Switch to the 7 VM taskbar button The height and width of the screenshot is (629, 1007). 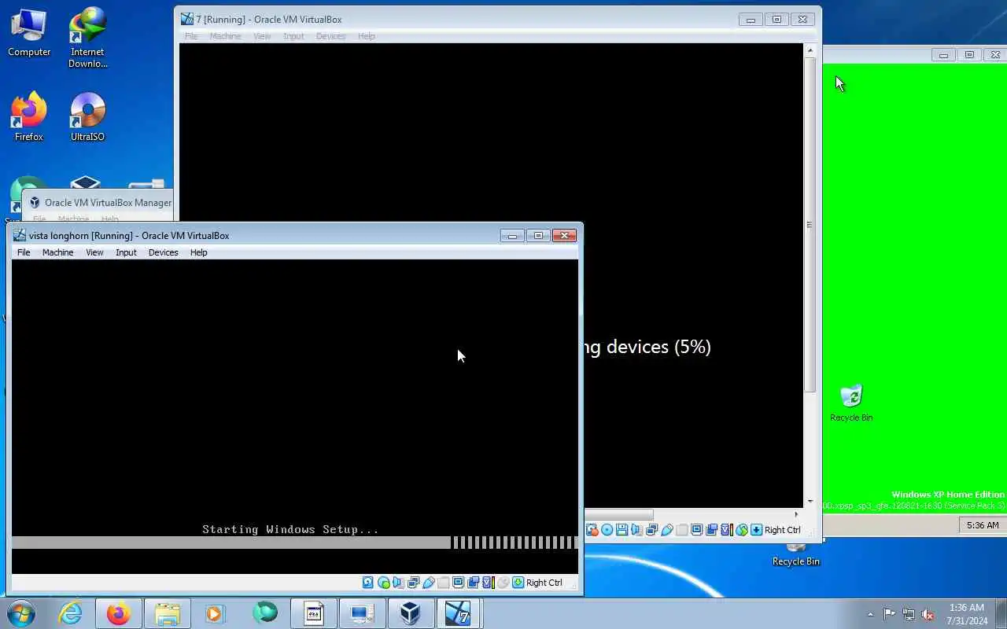pyautogui.click(x=458, y=613)
